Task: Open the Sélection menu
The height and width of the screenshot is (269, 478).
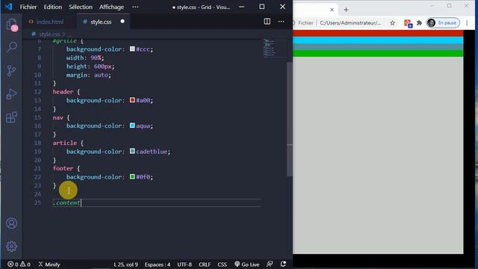Action: 81,7
